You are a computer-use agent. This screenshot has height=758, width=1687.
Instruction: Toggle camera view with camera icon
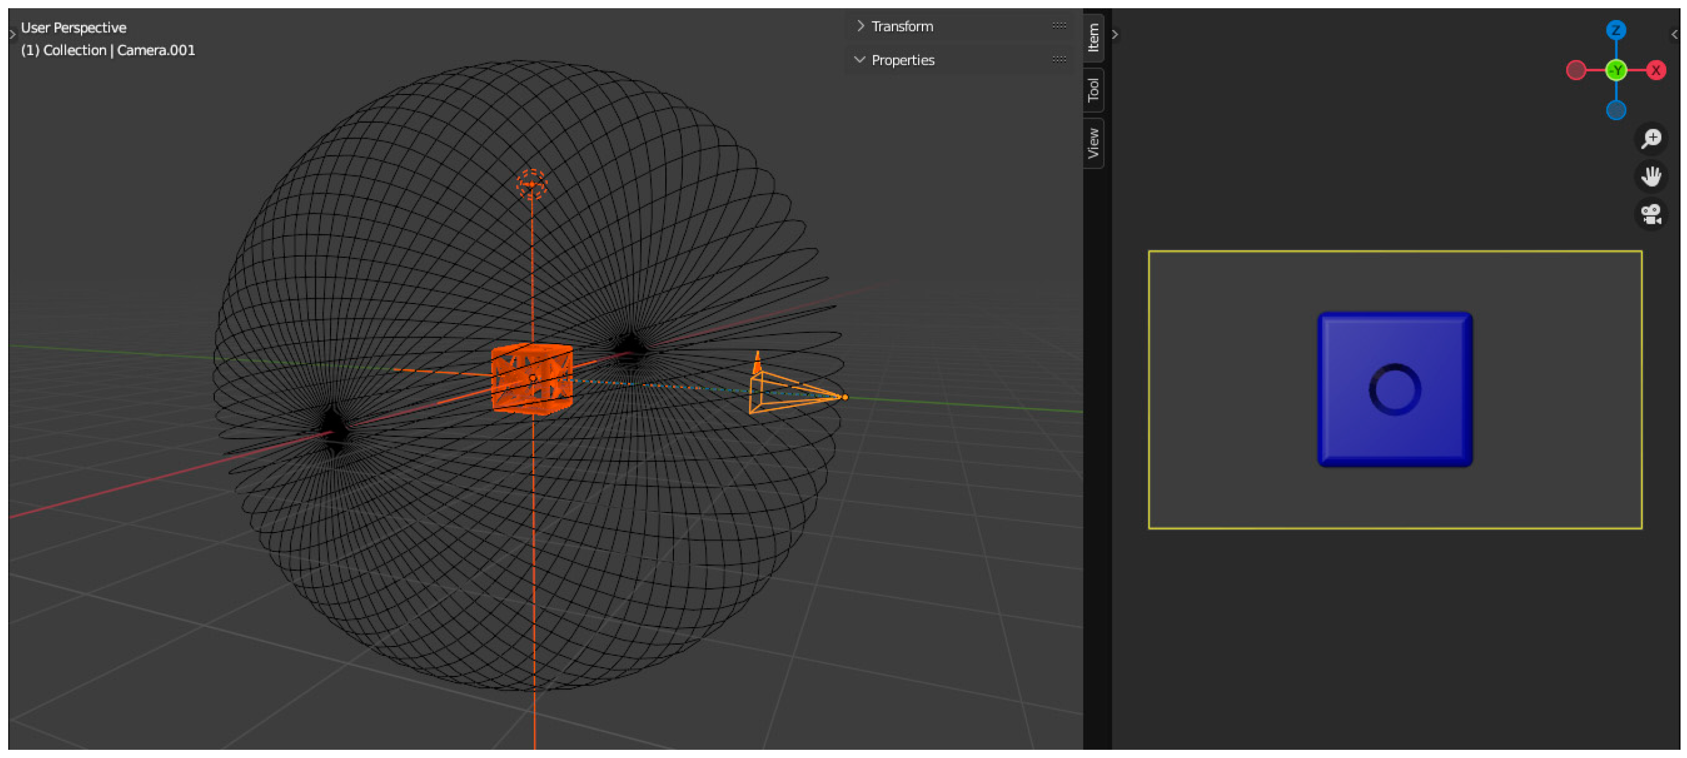click(x=1651, y=214)
